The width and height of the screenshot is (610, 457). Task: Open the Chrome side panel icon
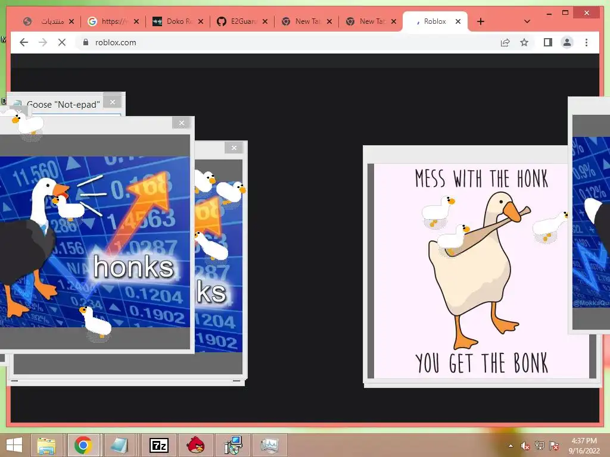click(548, 42)
